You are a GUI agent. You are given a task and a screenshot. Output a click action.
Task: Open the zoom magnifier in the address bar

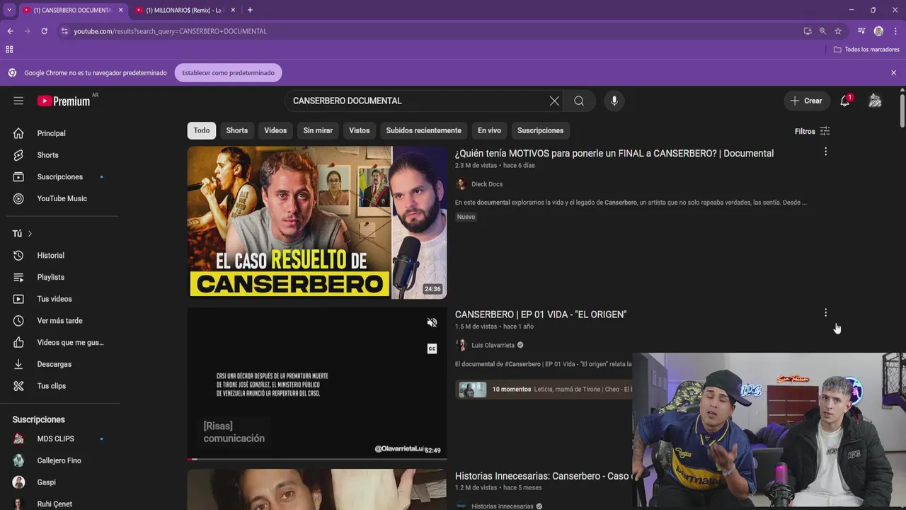[x=822, y=31]
